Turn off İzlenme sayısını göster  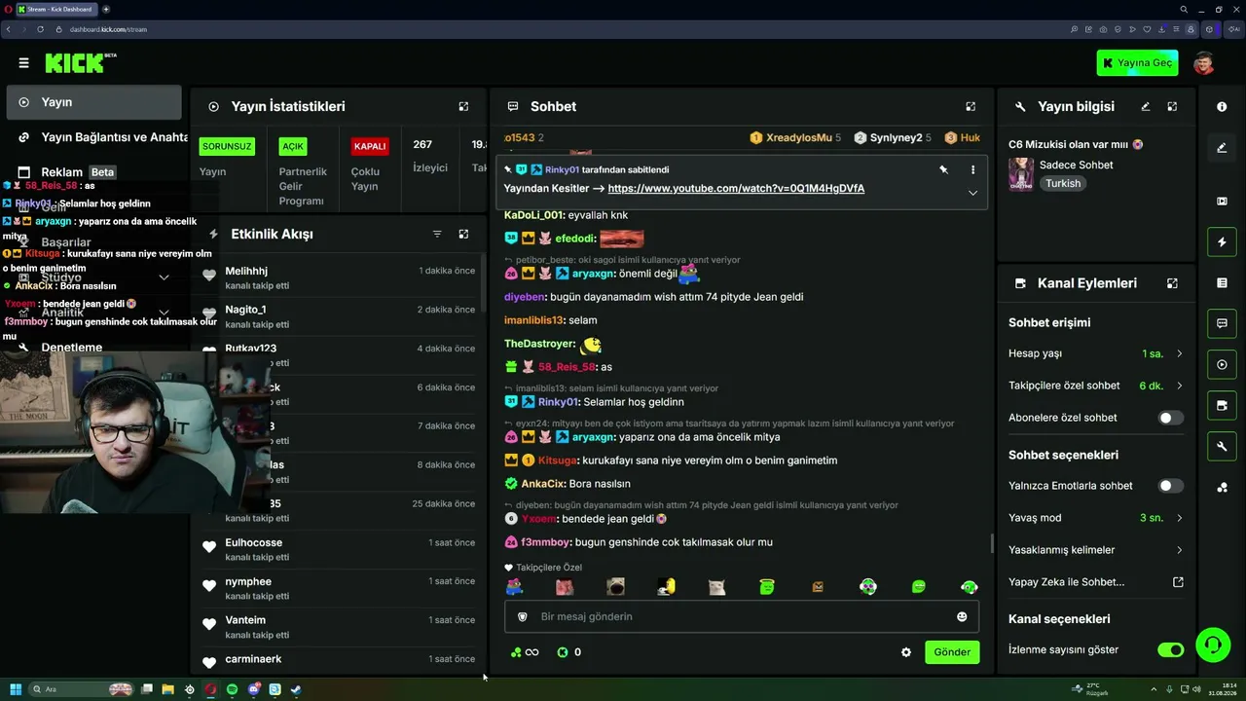click(x=1170, y=649)
